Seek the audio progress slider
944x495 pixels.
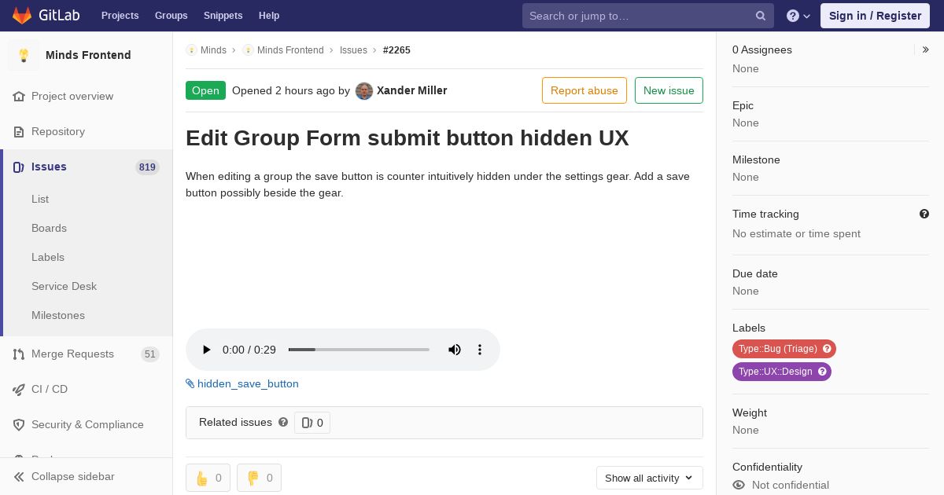(359, 350)
